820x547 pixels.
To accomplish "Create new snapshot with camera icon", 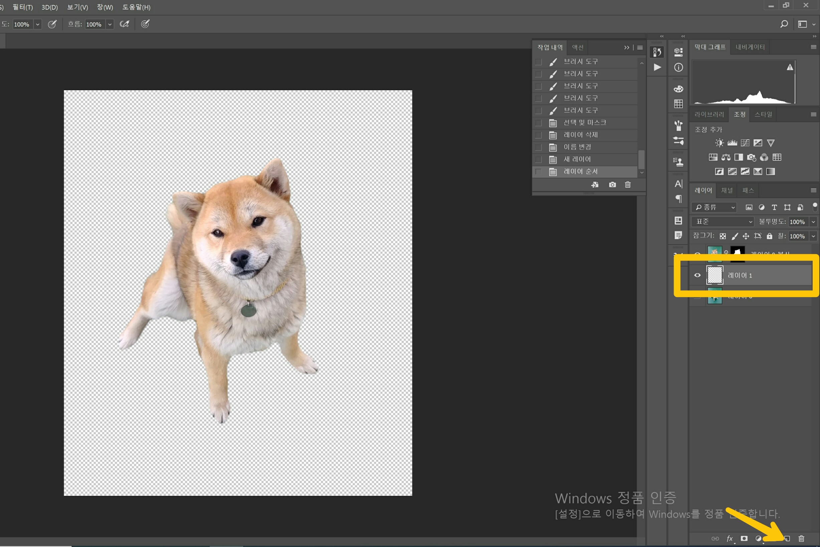I will [612, 185].
